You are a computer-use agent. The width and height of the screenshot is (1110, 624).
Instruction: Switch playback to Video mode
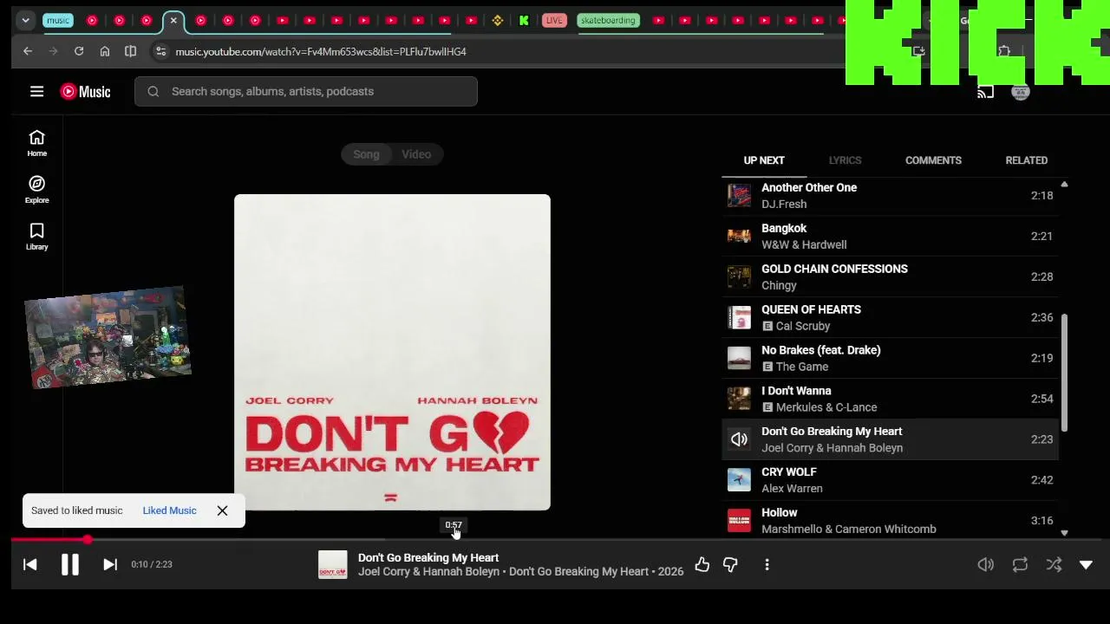click(416, 154)
